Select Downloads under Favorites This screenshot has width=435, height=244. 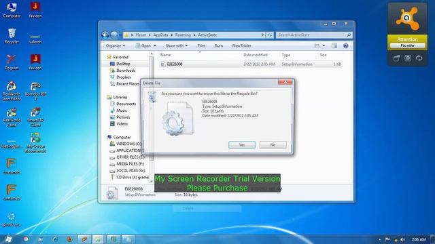point(126,70)
